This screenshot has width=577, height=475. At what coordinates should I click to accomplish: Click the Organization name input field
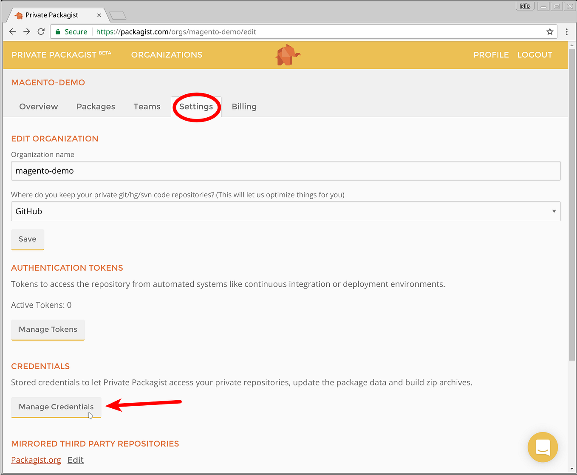coord(170,170)
